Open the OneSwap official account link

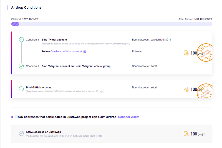coord(66,52)
